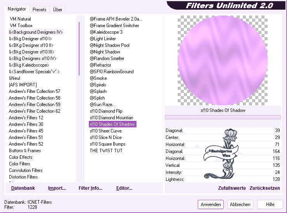Screen dimensions: 287x213
Task: Choose sf10 Shades Of Shadow in filter list
Action: click(x=112, y=124)
